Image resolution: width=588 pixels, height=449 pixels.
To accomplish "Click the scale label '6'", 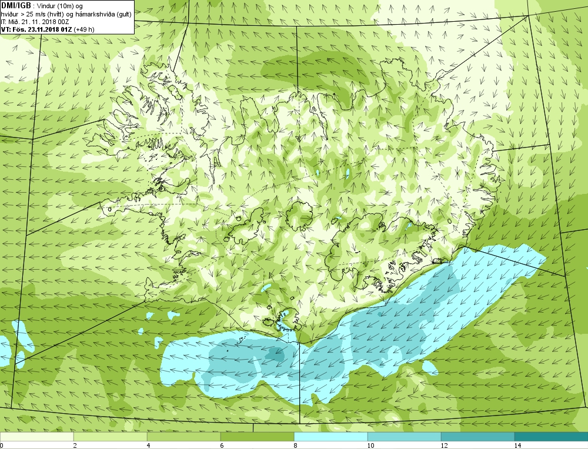I will (222, 445).
